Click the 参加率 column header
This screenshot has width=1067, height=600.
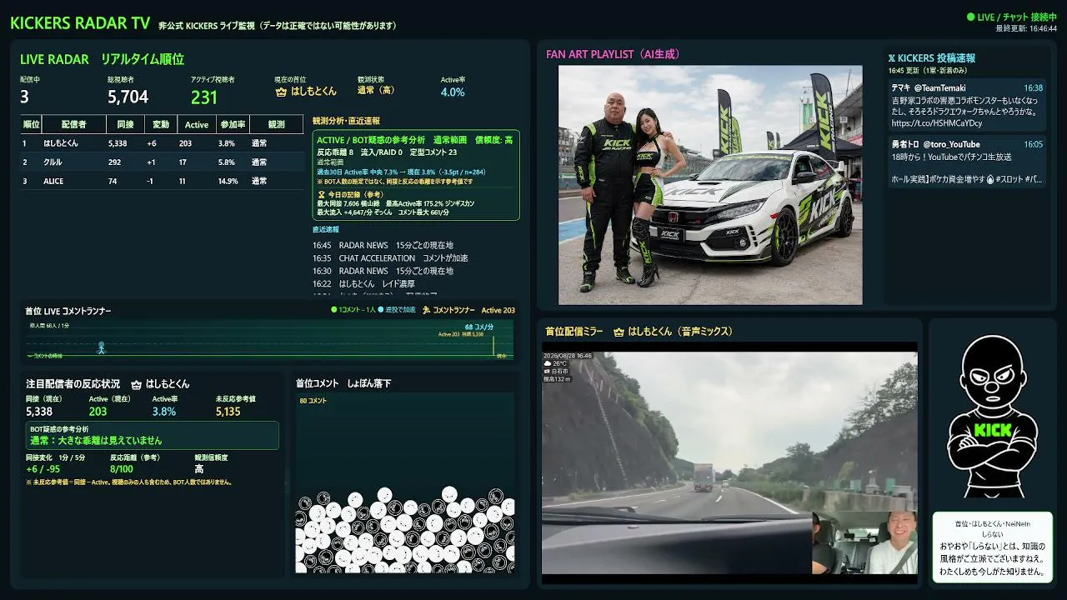tap(232, 124)
